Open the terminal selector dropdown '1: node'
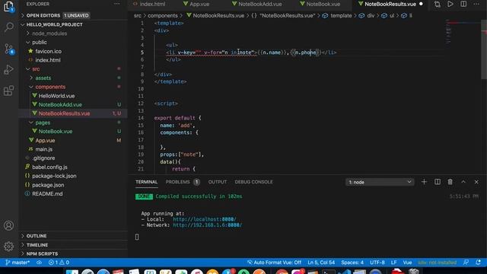 point(380,182)
